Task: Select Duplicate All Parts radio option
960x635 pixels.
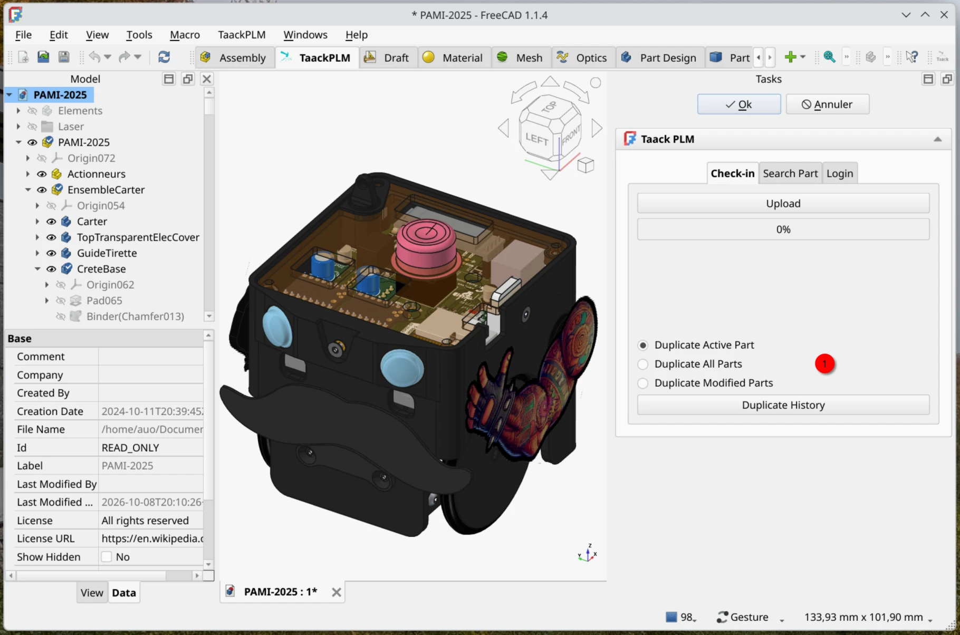Action: point(642,364)
